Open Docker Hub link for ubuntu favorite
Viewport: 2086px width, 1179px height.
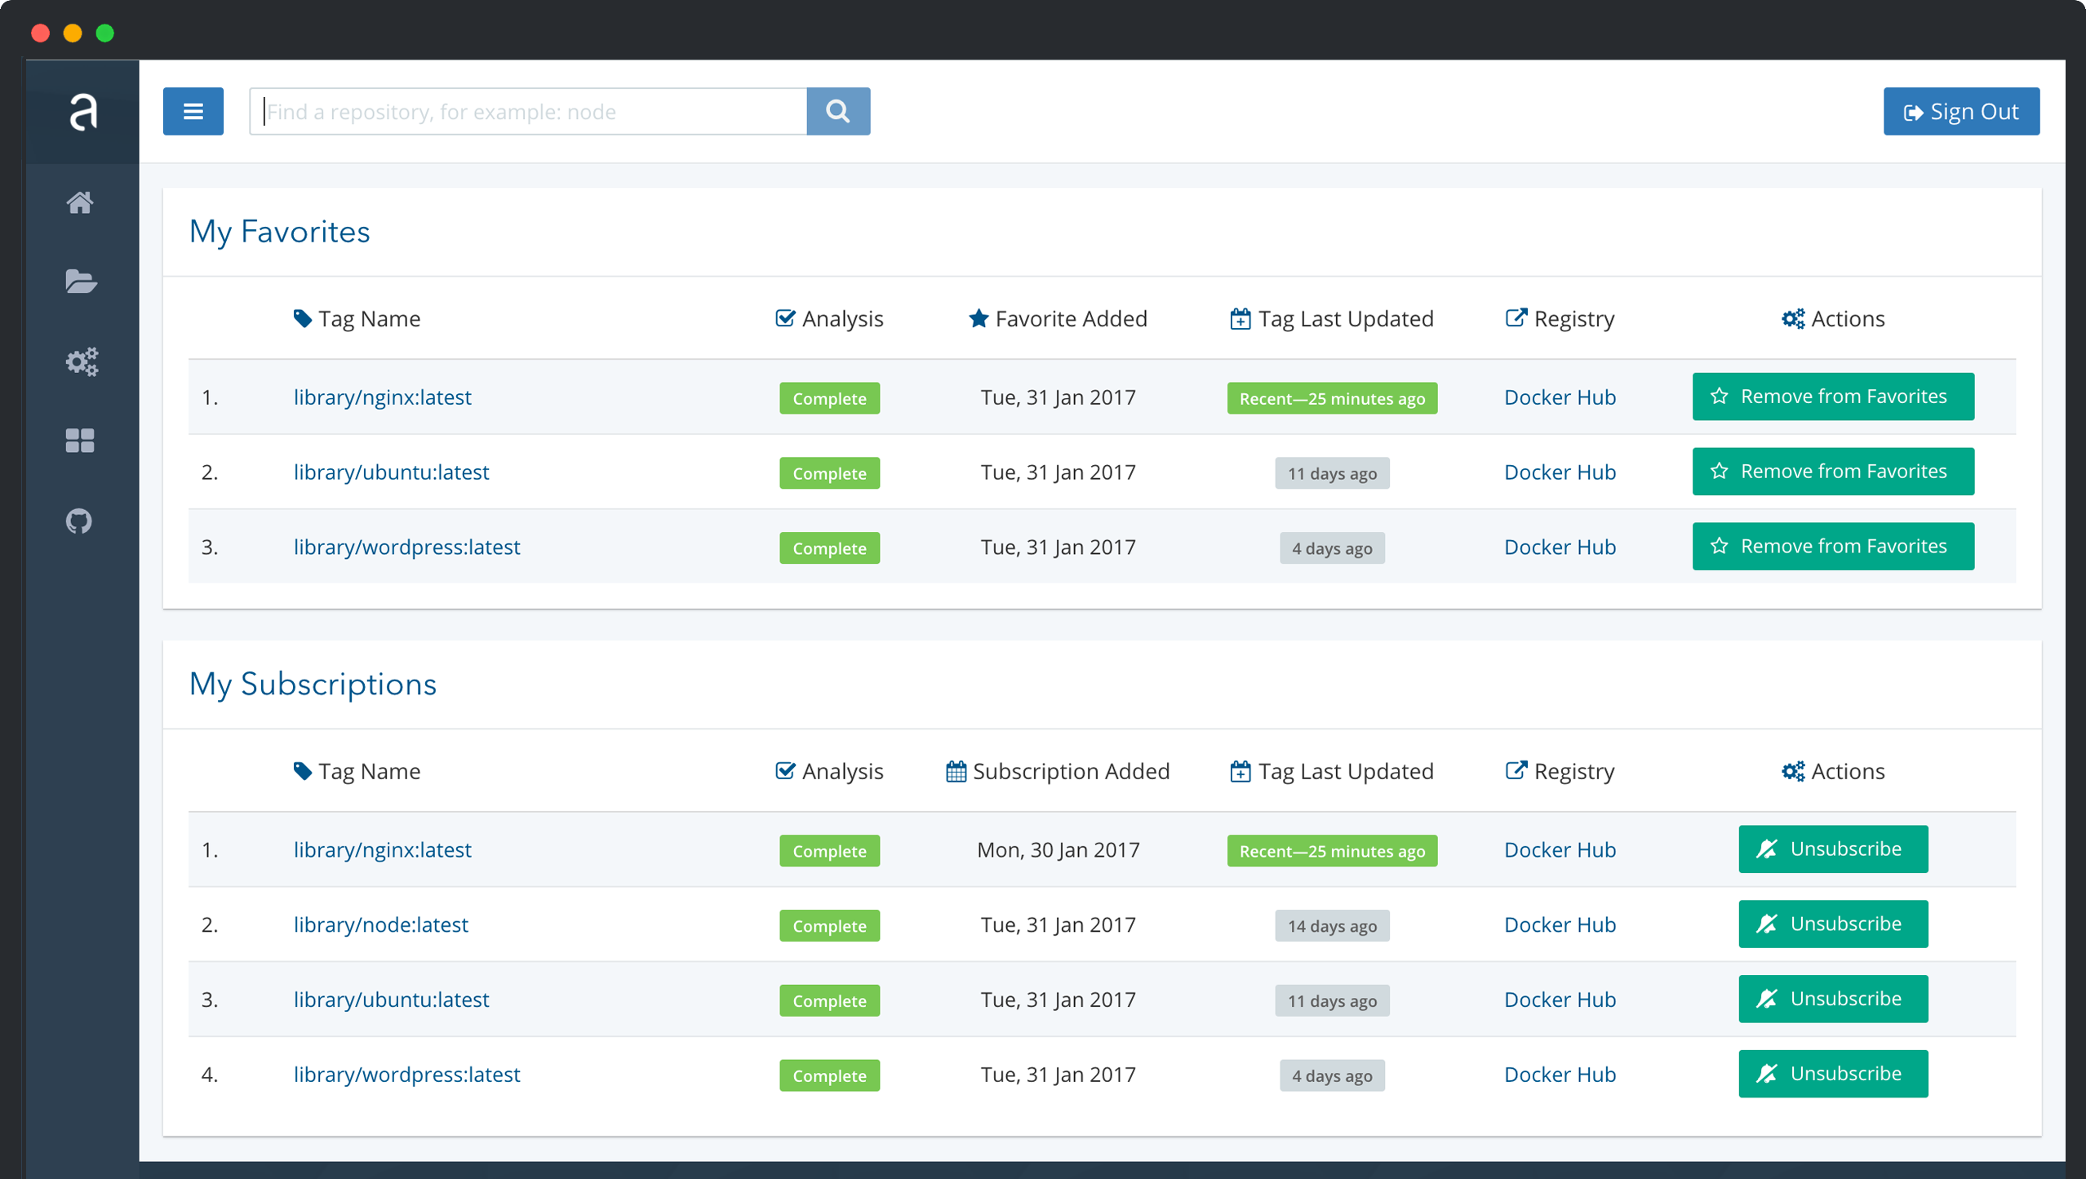point(1560,472)
